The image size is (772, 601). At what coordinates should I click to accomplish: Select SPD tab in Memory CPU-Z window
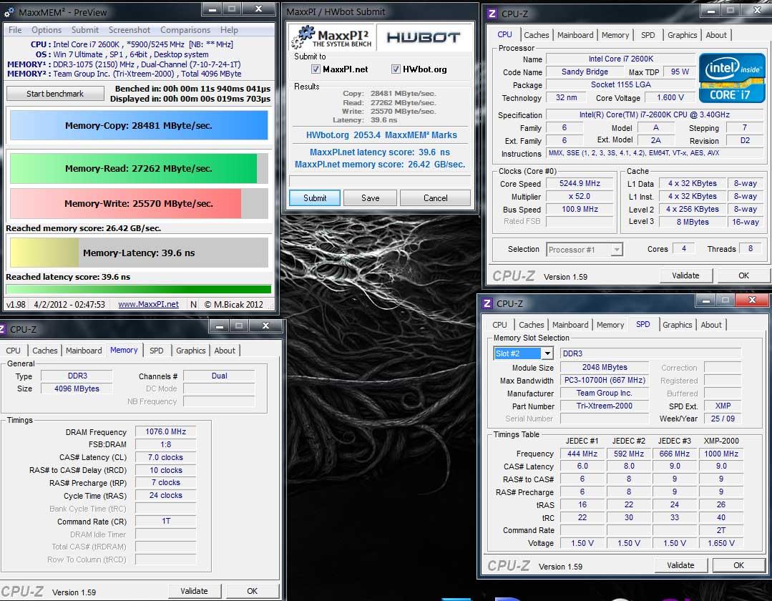157,351
